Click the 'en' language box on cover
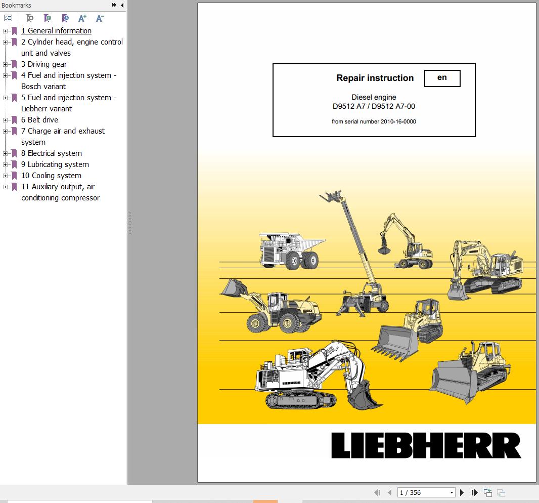This screenshot has width=539, height=503. [x=442, y=78]
